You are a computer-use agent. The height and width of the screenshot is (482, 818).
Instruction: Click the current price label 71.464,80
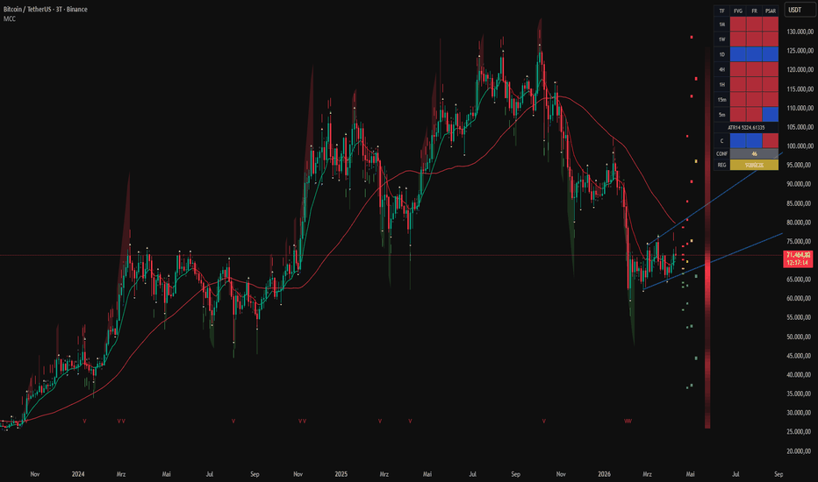(x=798, y=255)
